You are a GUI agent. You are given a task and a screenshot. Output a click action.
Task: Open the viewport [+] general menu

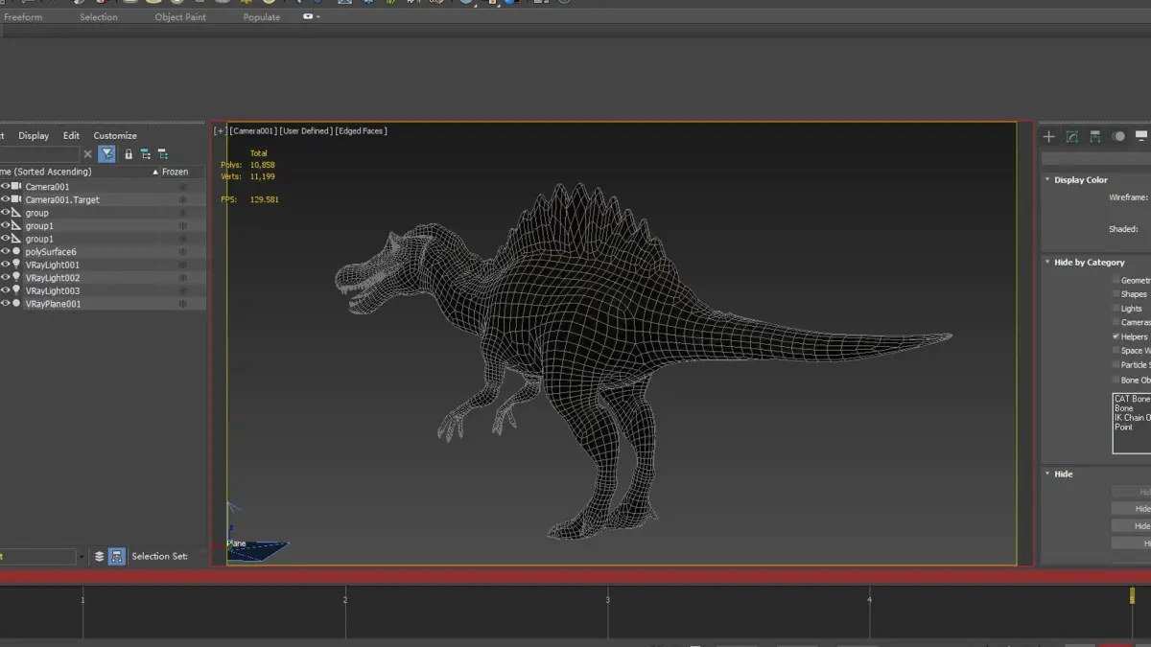(221, 130)
